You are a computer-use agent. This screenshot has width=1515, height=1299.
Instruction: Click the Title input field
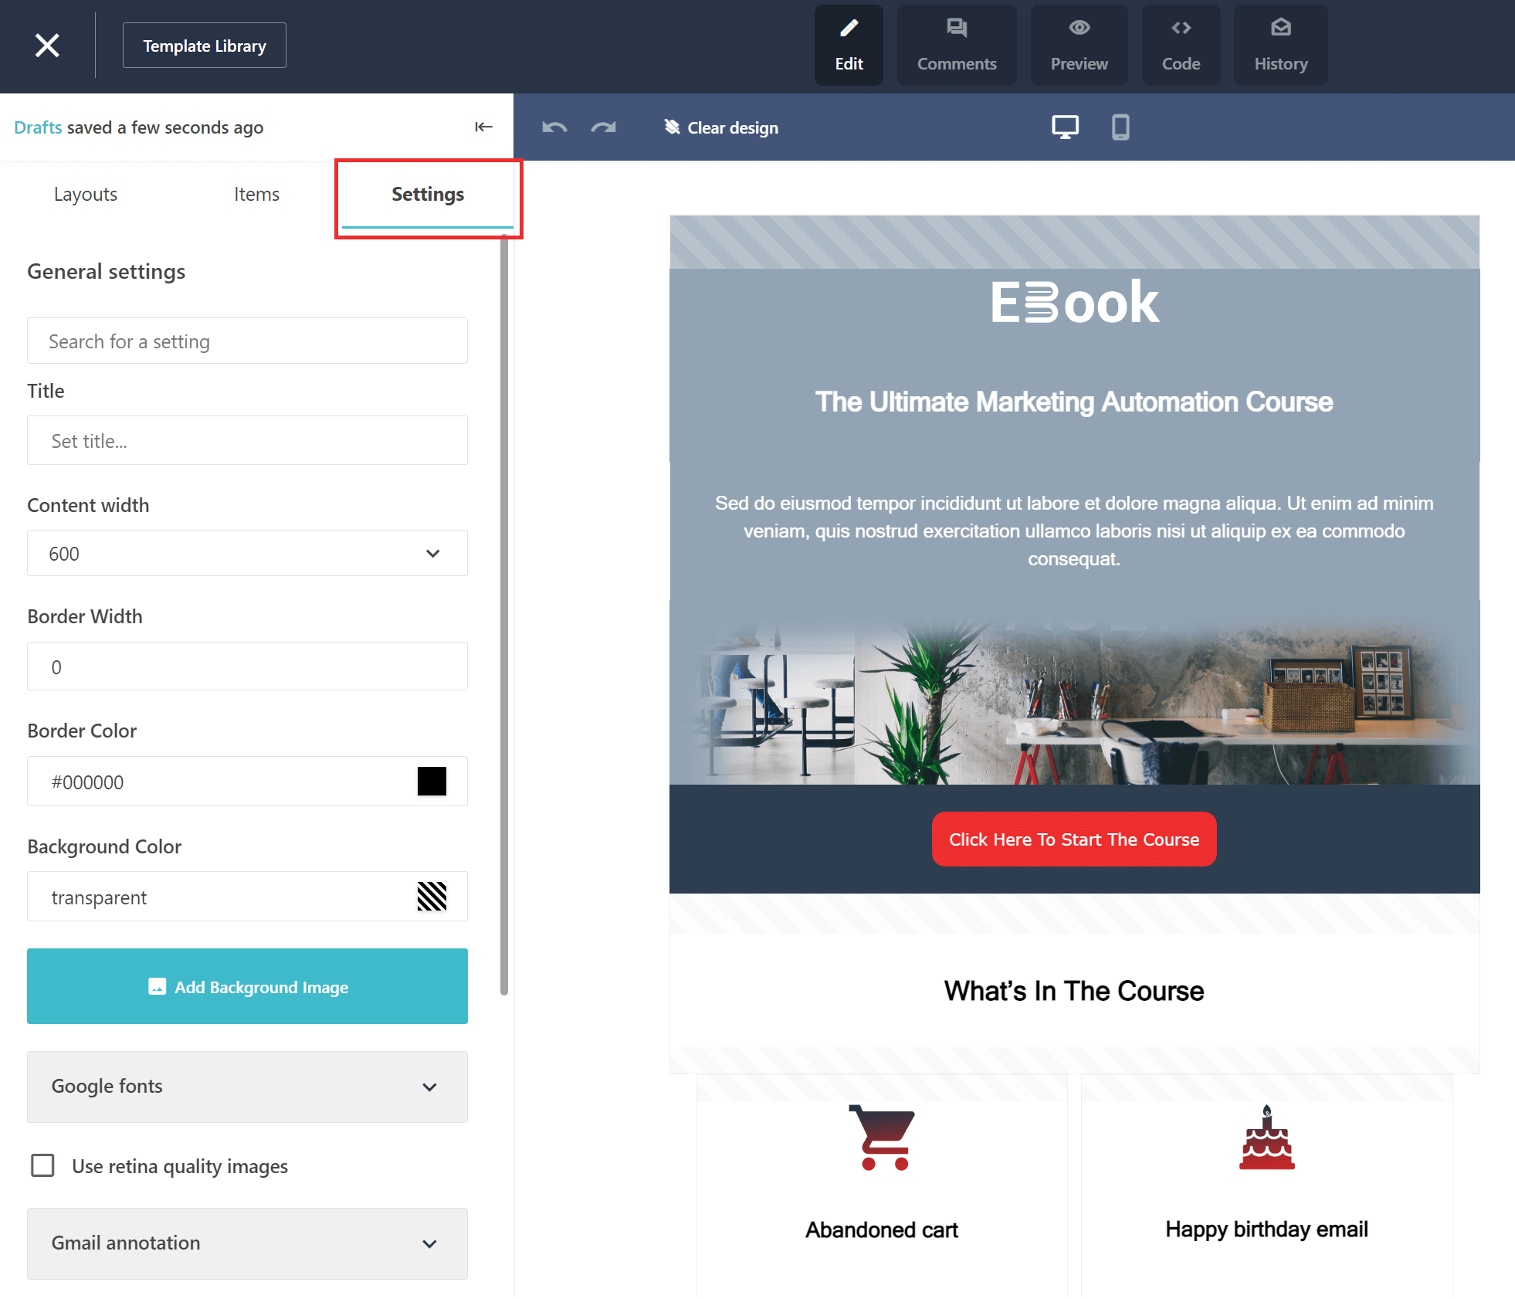pos(247,441)
